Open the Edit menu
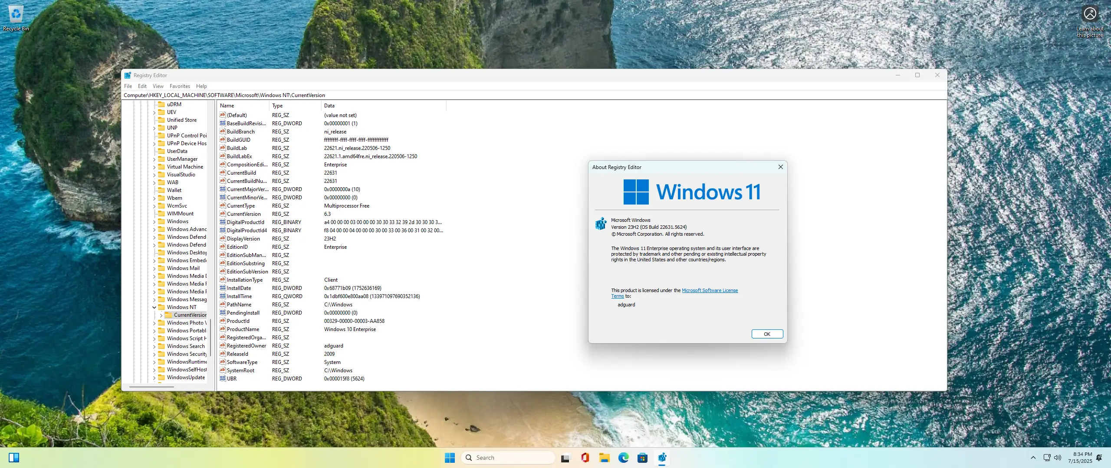Image resolution: width=1111 pixels, height=468 pixels. (x=142, y=86)
